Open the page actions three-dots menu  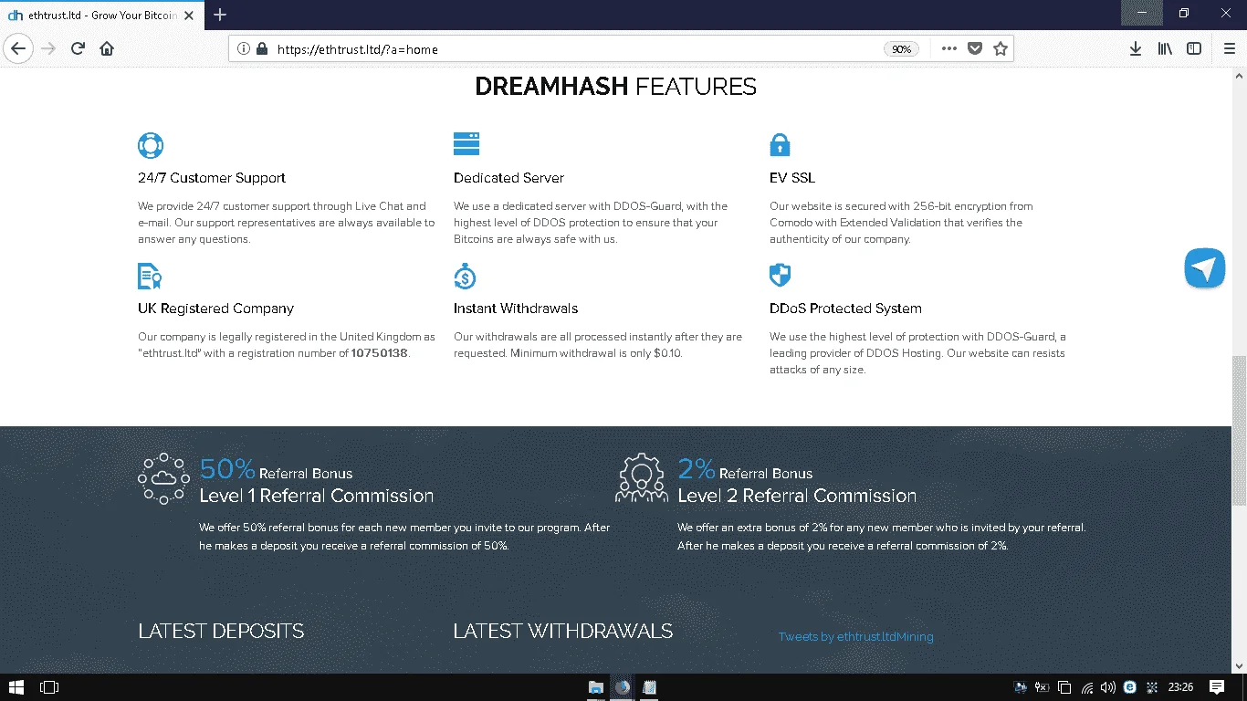(x=949, y=48)
